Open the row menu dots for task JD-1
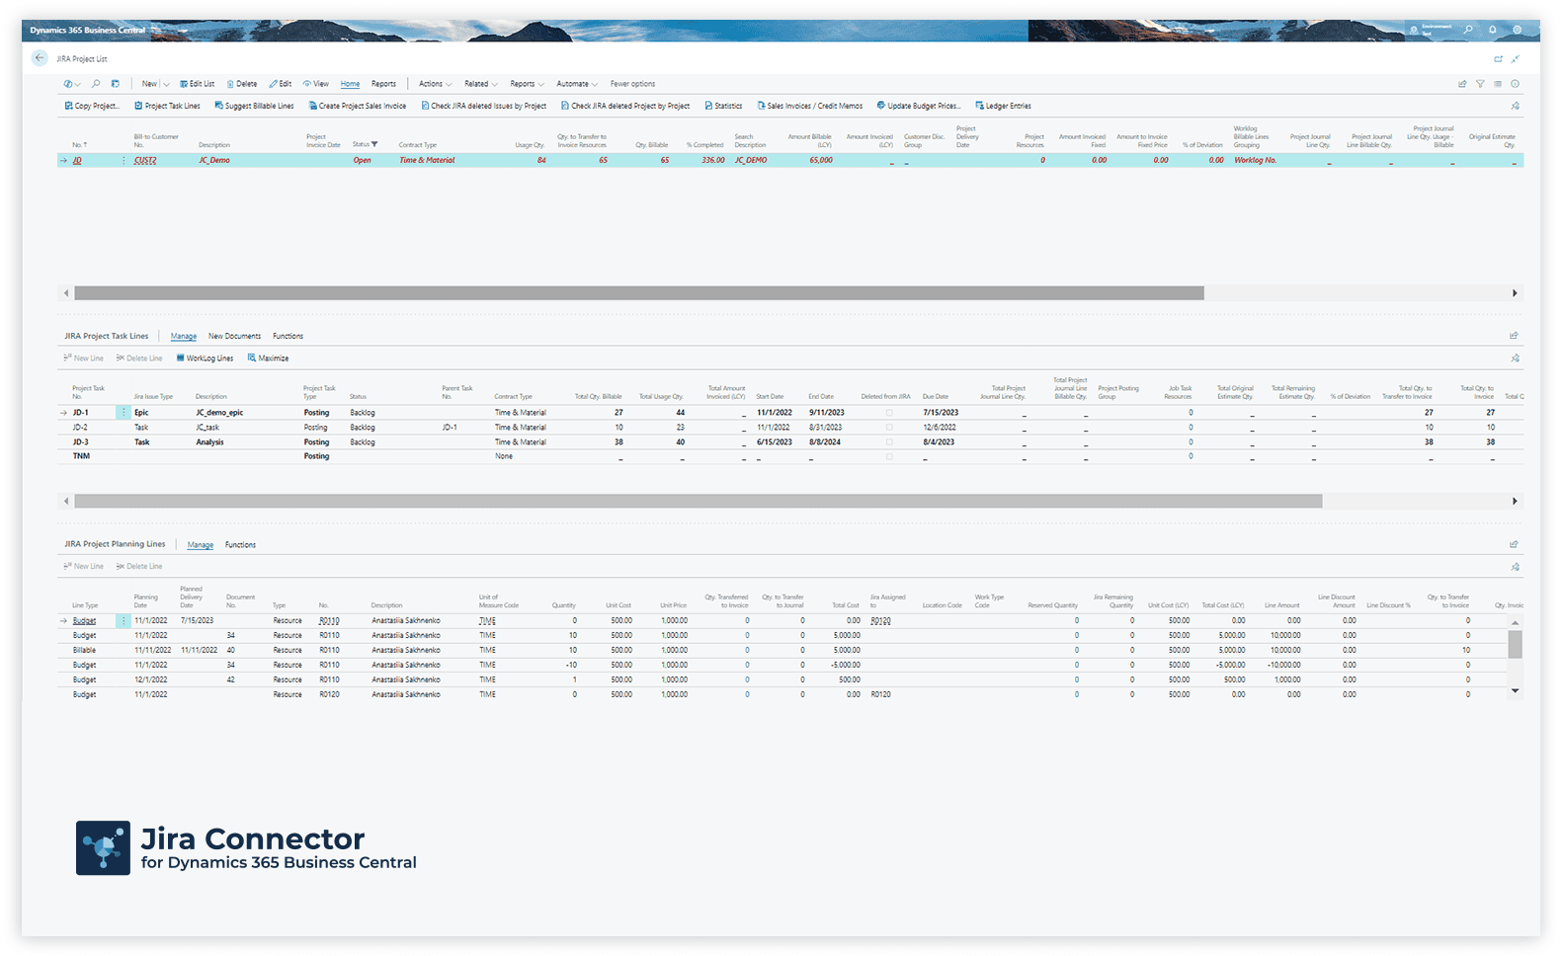 click(x=123, y=413)
